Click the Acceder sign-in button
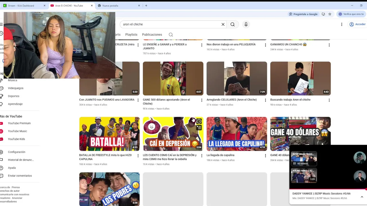 coord(357,24)
